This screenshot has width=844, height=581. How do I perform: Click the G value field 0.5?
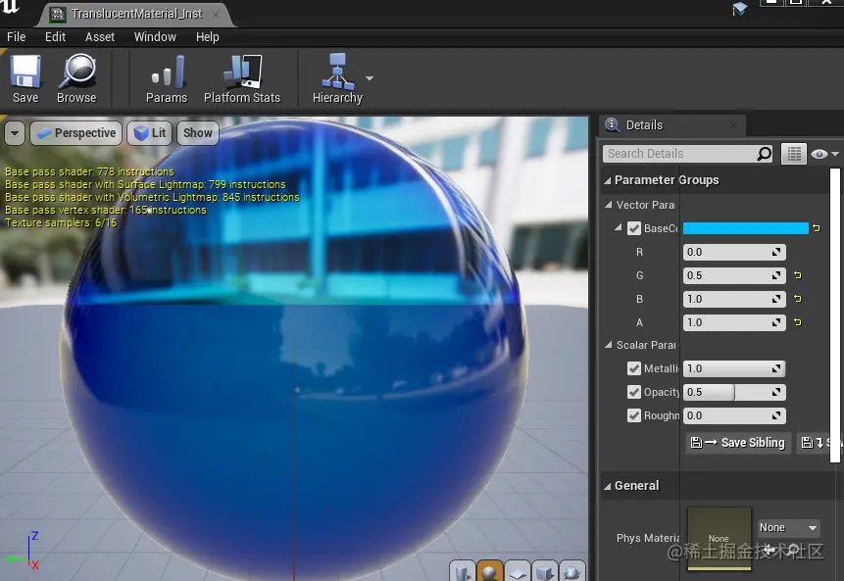pos(734,275)
